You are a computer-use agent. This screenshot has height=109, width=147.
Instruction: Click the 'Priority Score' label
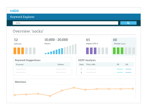[x=120, y=44]
